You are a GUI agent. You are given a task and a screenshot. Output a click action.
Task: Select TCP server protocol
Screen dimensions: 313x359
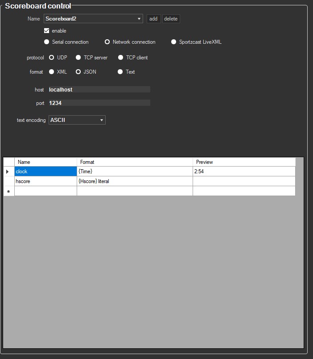coord(78,58)
